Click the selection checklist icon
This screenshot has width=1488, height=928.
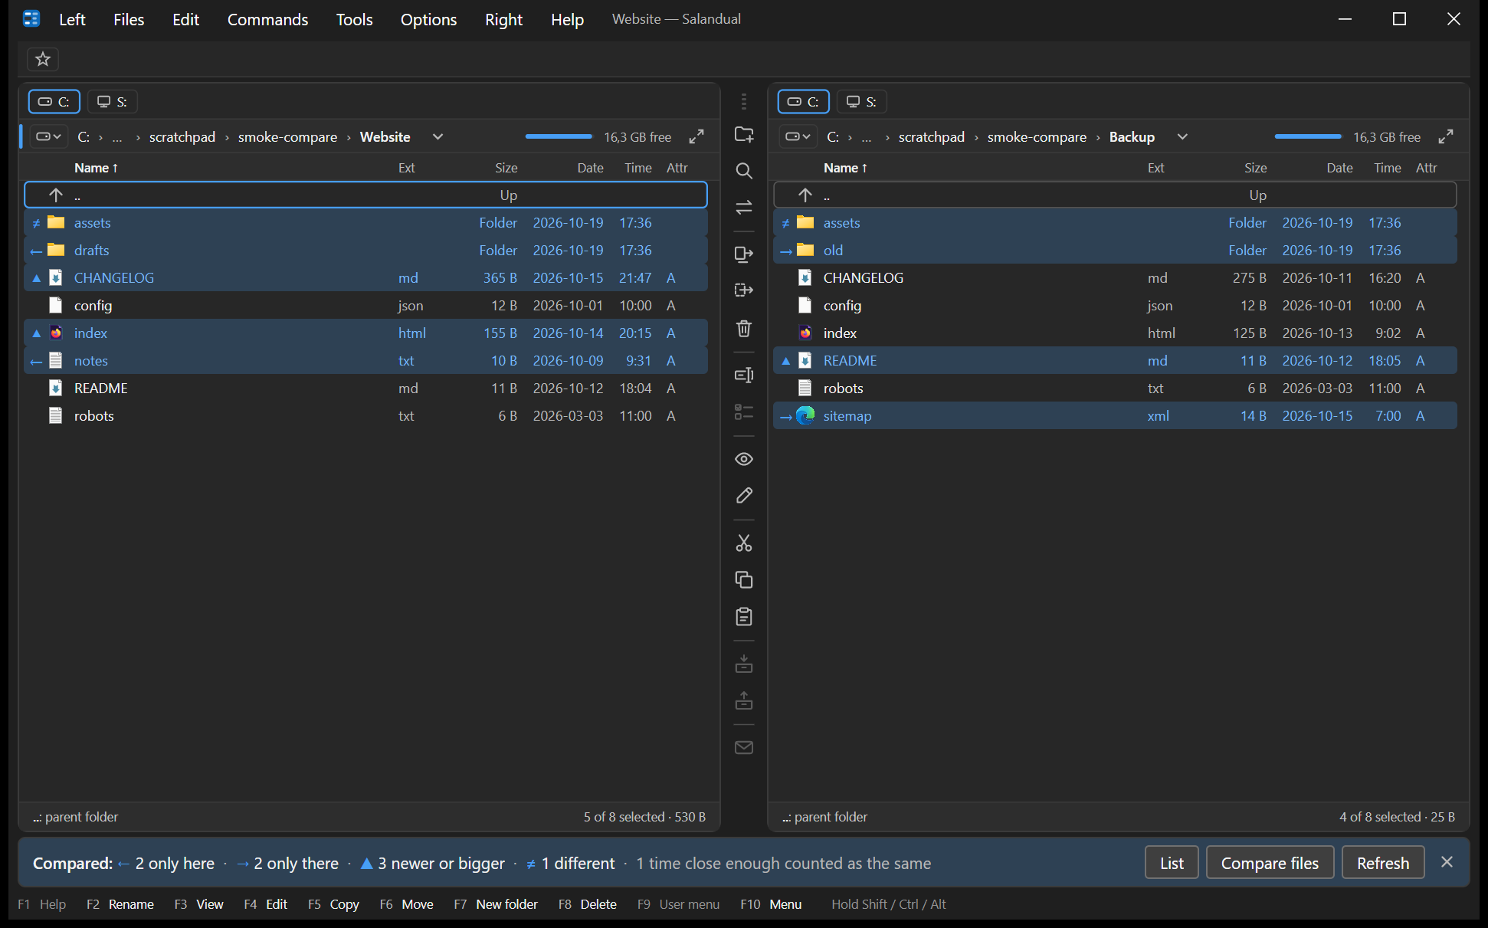[744, 412]
